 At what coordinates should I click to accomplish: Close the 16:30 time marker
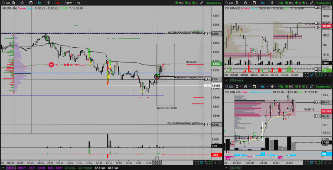coord(157,158)
